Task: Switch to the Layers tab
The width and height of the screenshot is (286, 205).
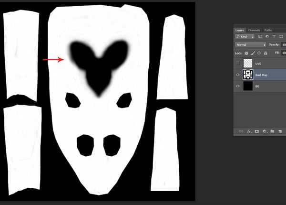Action: pyautogui.click(x=239, y=31)
